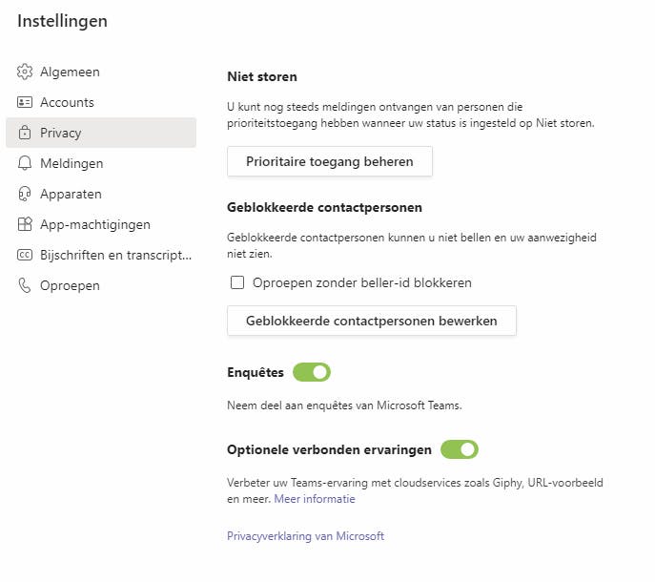Screen dimensions: 655x582
Task: Click Geblokkeerde contactpersonen bewerken button
Action: (x=371, y=321)
